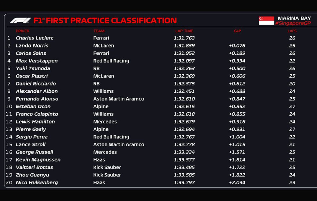Click the LAPS column header
317x201 pixels.
(x=292, y=31)
